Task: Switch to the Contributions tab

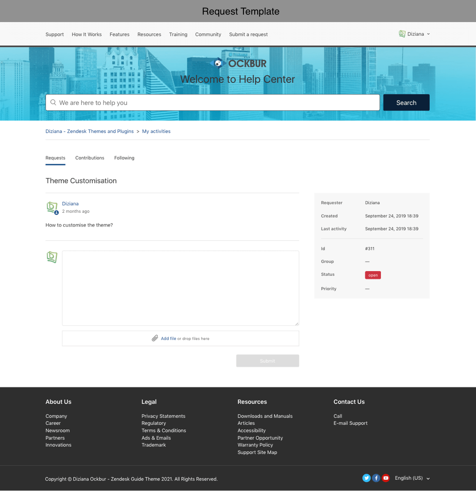Action: pyautogui.click(x=90, y=158)
